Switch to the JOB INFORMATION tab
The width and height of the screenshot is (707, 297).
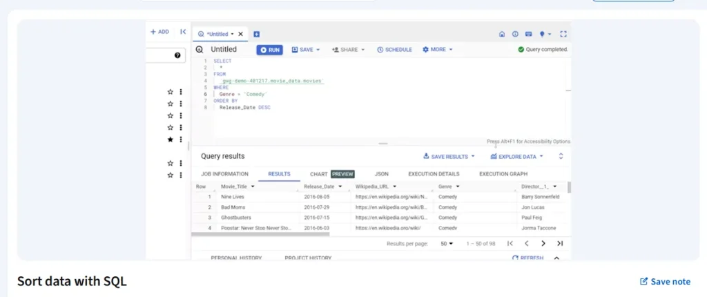[224, 174]
